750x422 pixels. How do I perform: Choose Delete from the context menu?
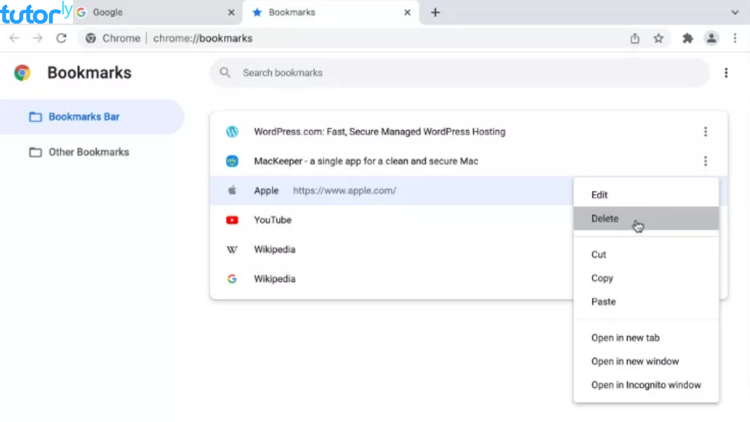[605, 218]
